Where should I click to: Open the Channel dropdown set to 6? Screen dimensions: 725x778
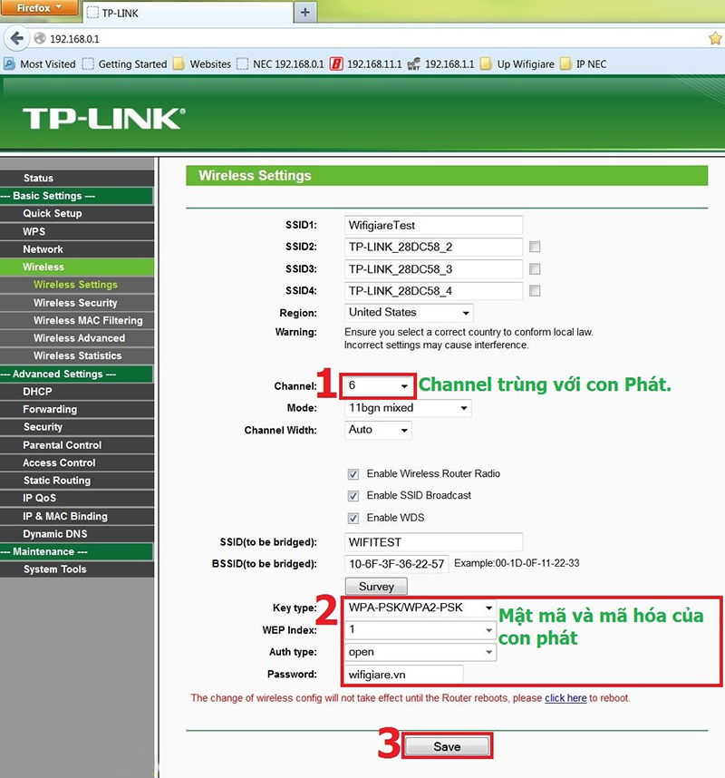pyautogui.click(x=379, y=385)
